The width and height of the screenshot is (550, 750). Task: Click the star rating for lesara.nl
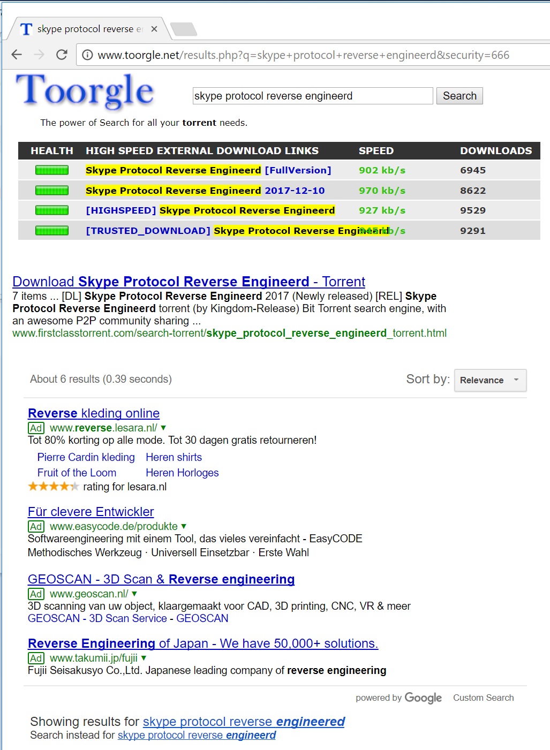coord(54,487)
